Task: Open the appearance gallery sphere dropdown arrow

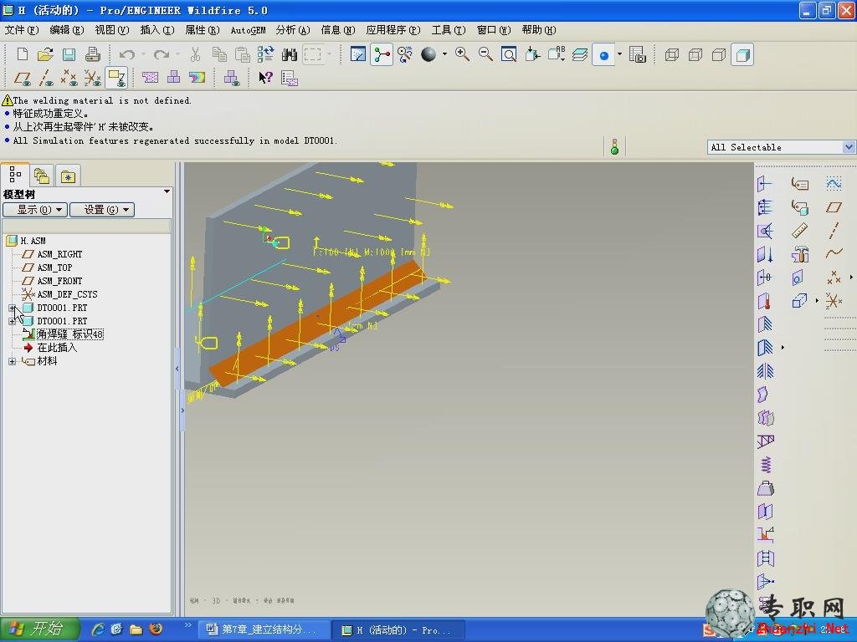Action: [x=444, y=54]
